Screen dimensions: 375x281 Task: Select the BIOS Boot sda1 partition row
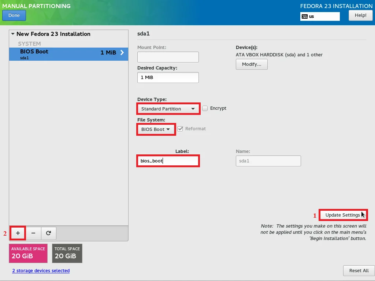[68, 54]
